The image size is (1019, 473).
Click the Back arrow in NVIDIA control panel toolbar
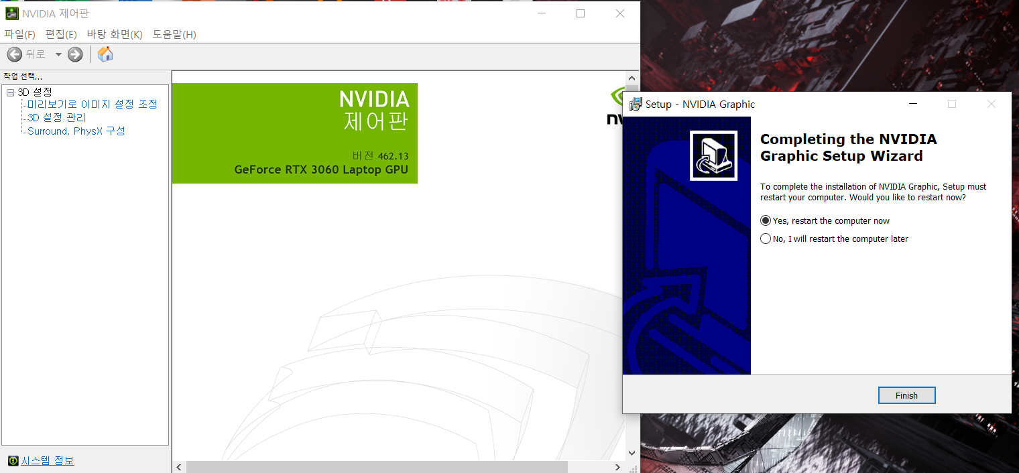[x=15, y=54]
